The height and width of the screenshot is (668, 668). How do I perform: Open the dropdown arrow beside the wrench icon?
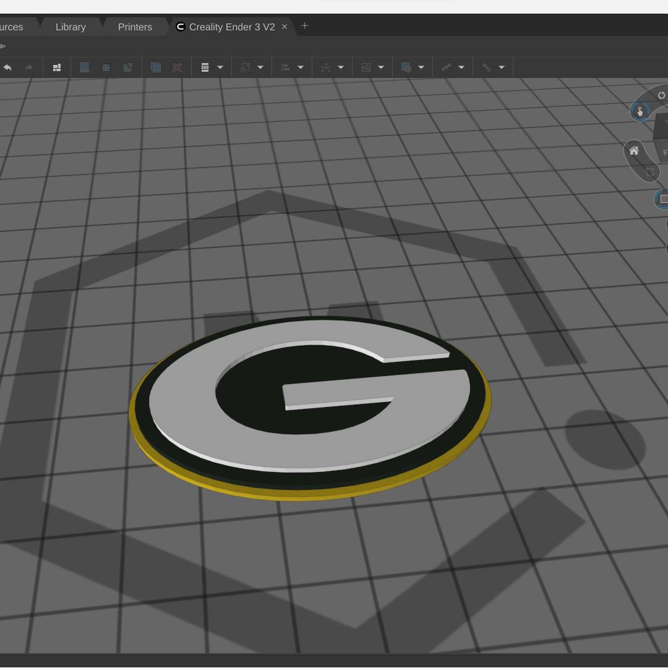click(x=502, y=67)
